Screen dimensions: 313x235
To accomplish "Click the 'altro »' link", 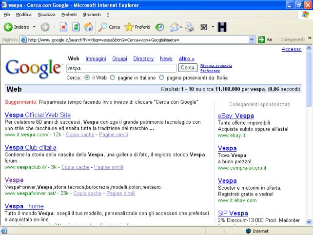I will pyautogui.click(x=187, y=59).
